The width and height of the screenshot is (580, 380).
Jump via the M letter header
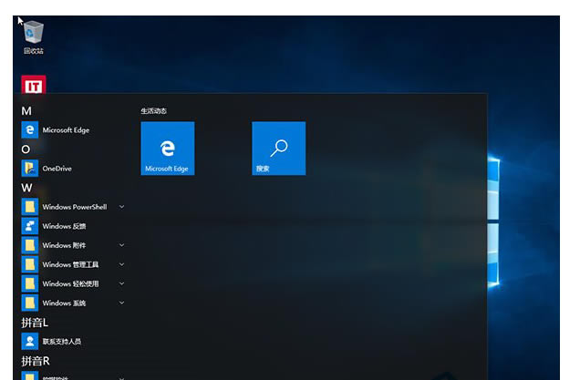click(26, 111)
